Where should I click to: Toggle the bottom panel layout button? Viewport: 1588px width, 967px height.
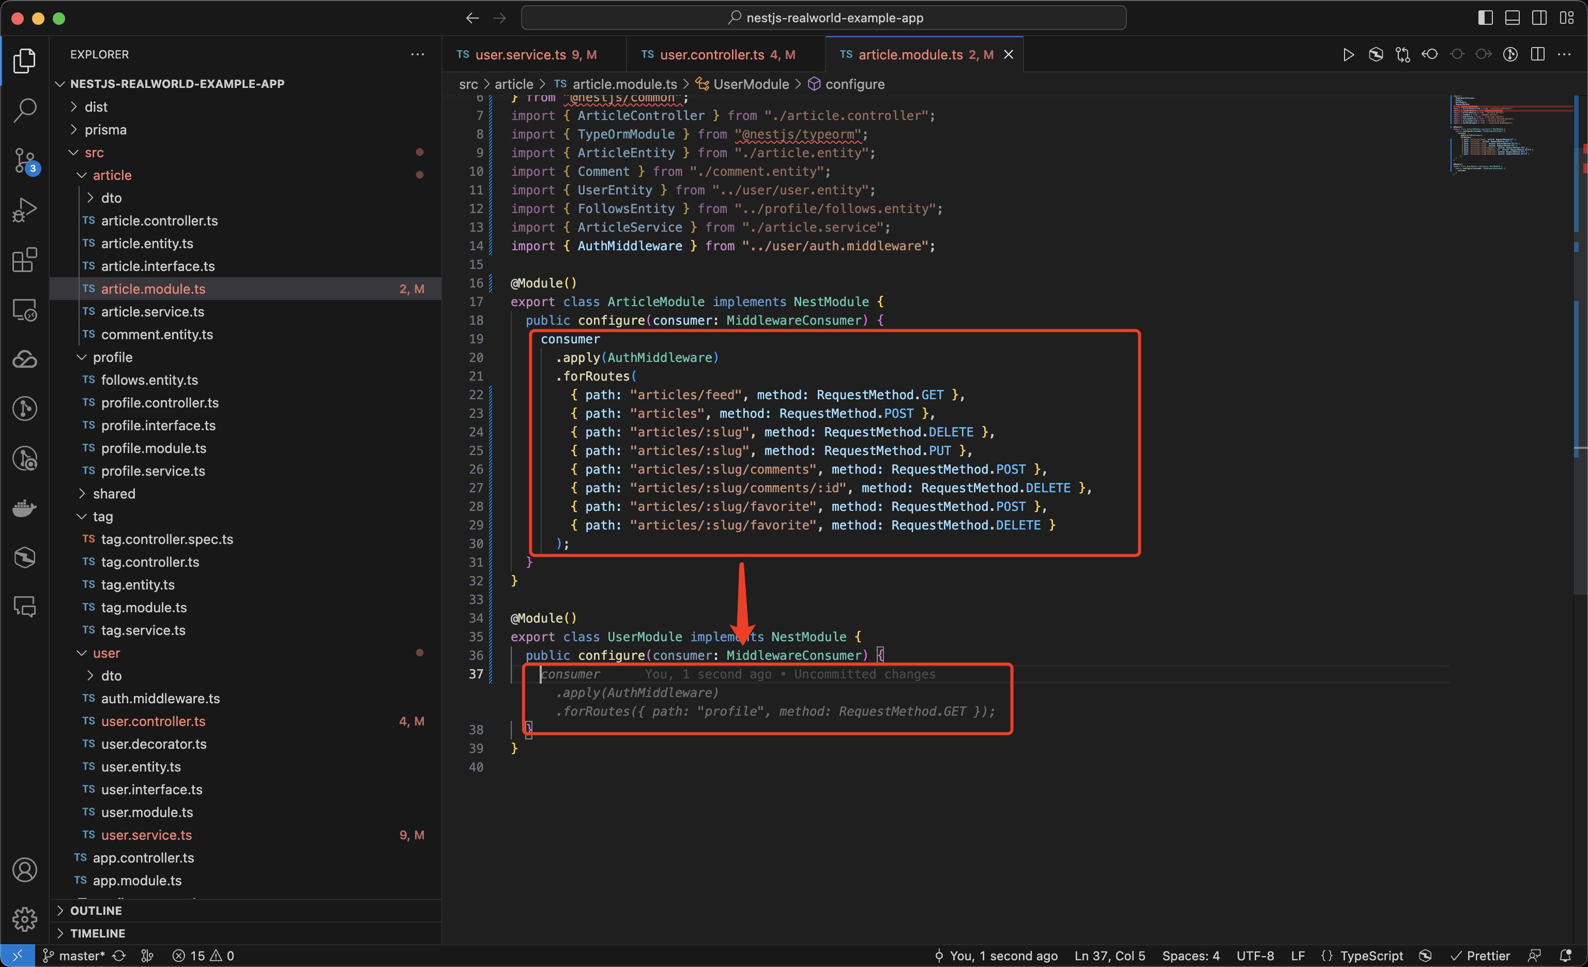click(x=1513, y=18)
